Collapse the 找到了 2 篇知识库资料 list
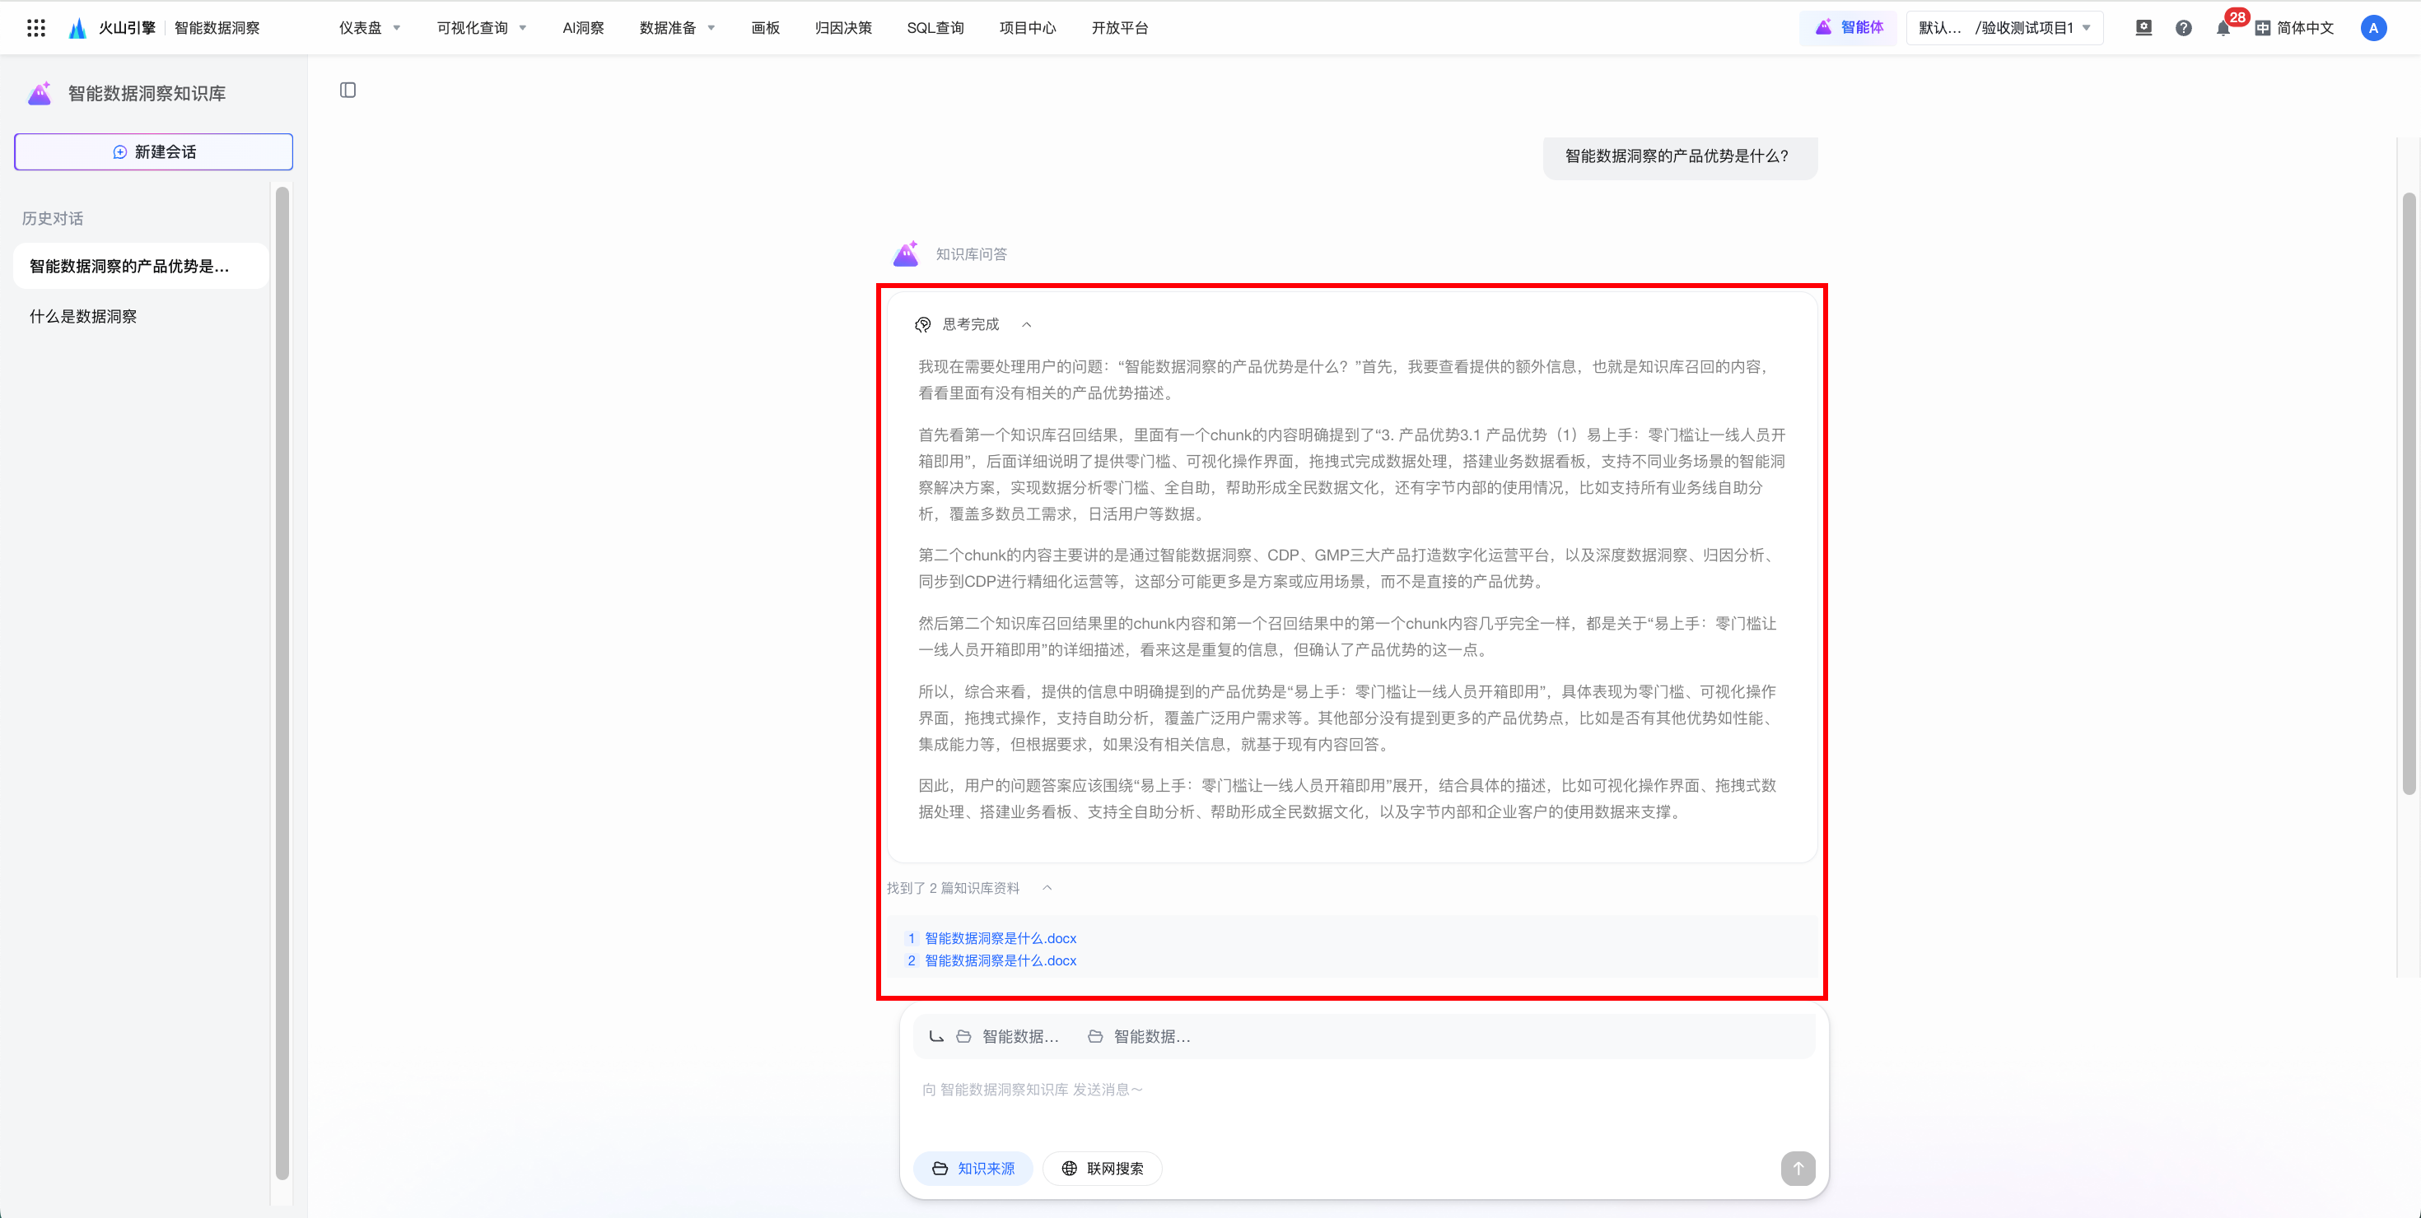The width and height of the screenshot is (2421, 1218). coord(1047,887)
